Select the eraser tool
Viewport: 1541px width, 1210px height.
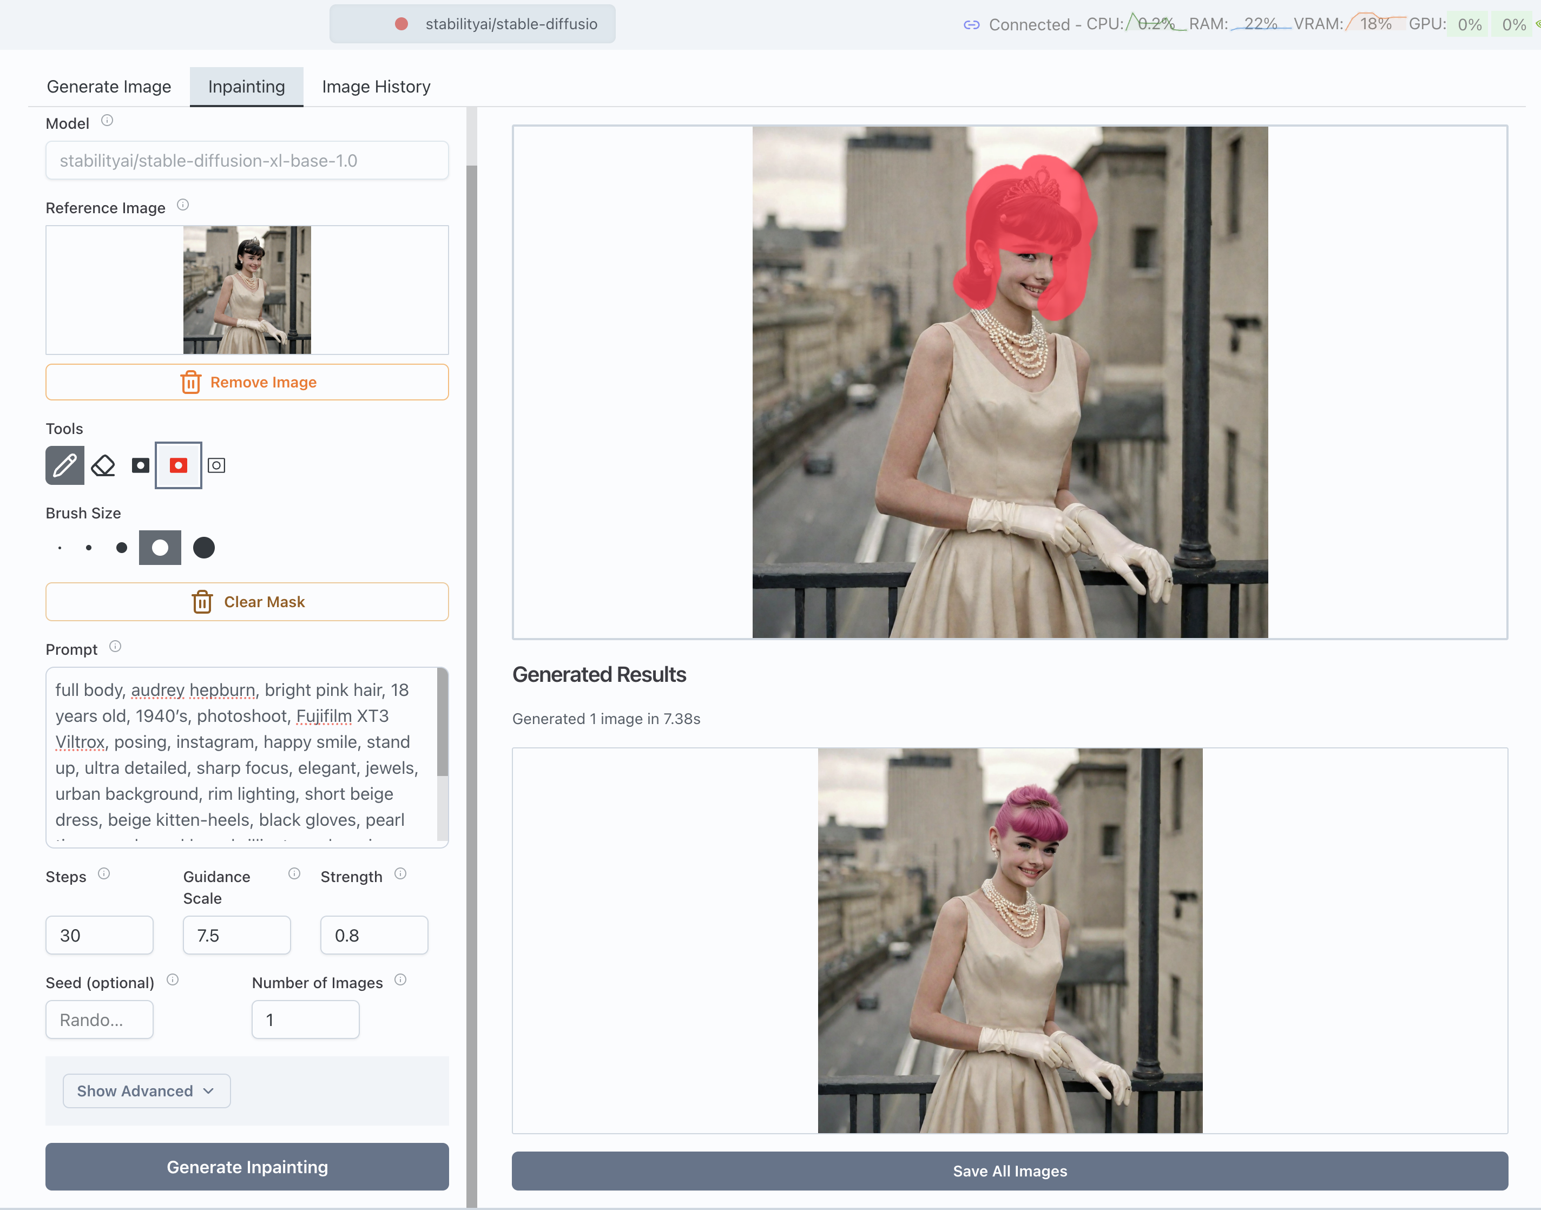pos(103,465)
